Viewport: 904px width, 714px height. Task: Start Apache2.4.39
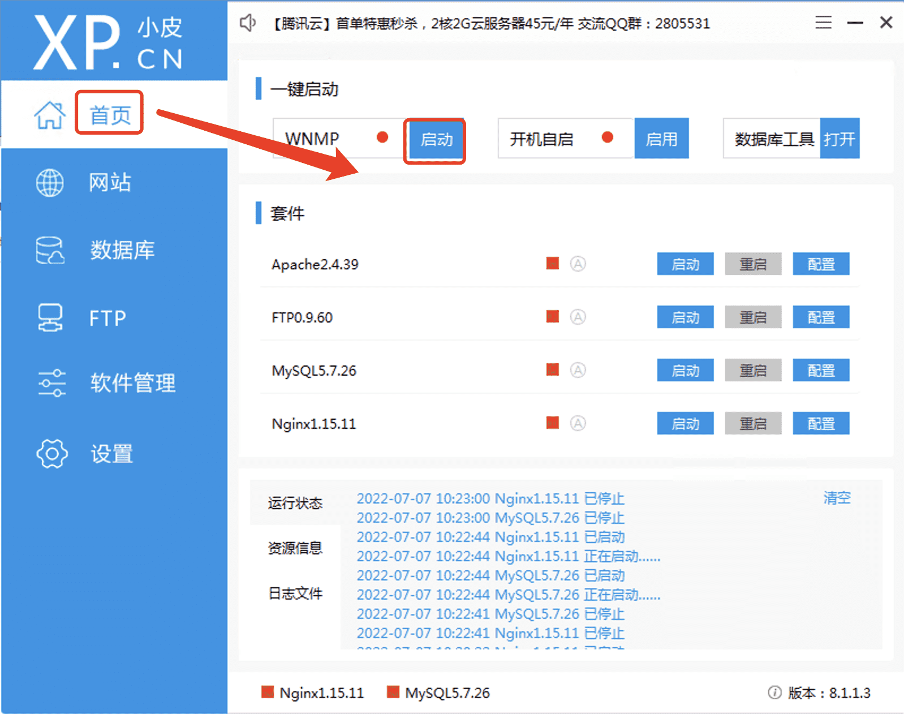tap(685, 264)
